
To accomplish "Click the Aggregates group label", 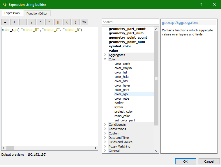I will click(117, 55).
